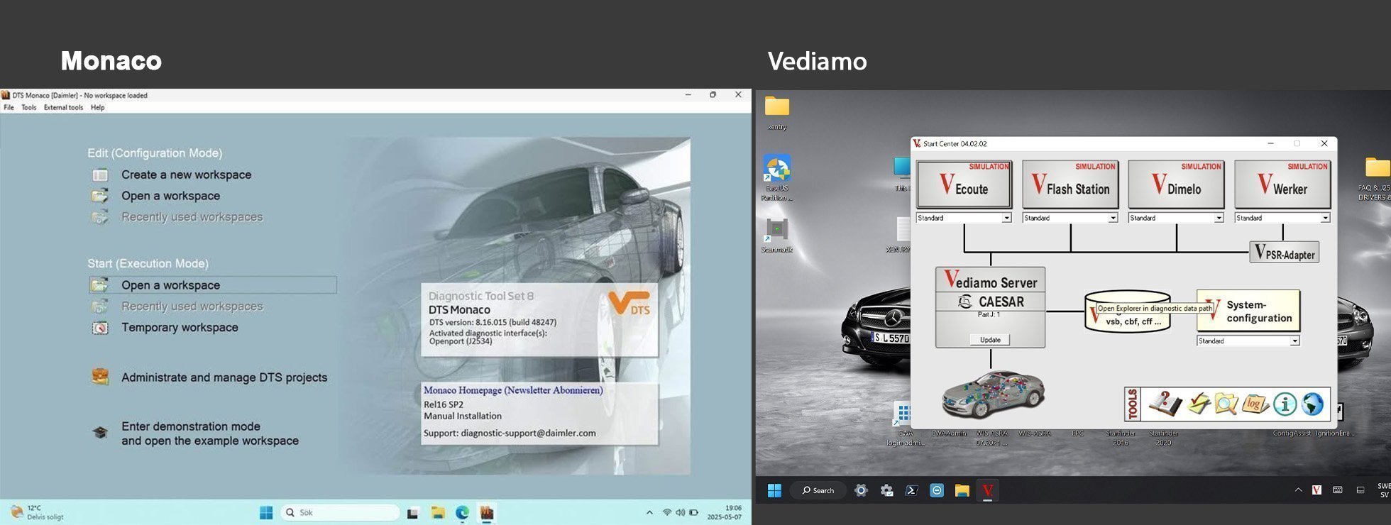Open EaseUS Partition desktop shortcut
Image resolution: width=1391 pixels, height=525 pixels.
coord(777,178)
